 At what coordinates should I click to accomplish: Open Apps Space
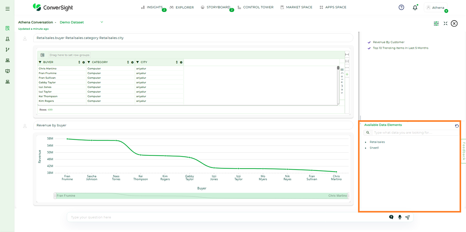[x=333, y=7]
